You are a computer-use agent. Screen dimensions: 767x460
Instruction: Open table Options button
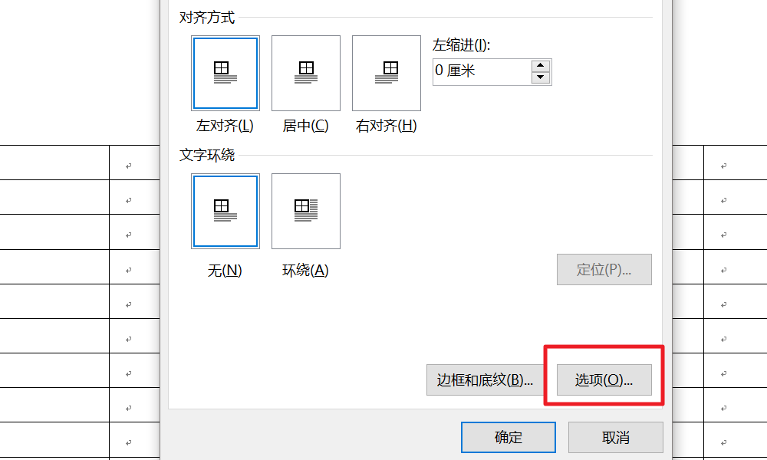click(x=604, y=379)
